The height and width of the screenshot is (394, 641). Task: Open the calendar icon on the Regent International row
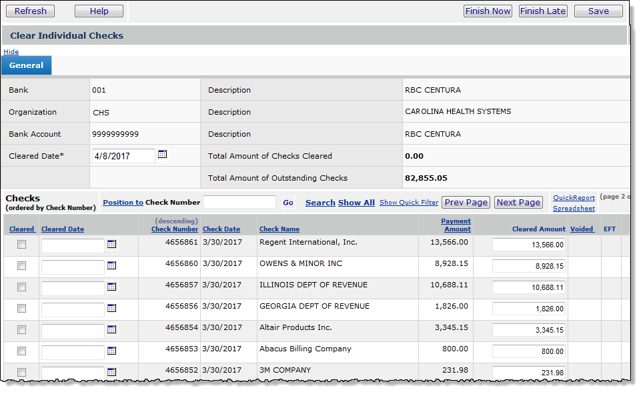(111, 245)
